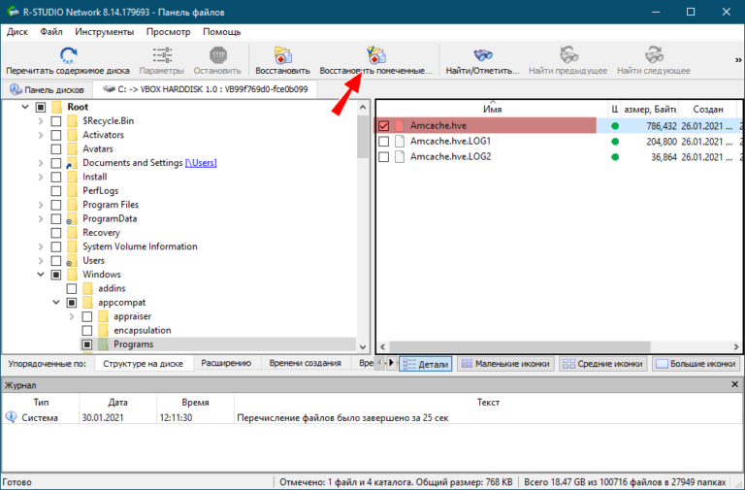Open the 'Инструменты' menu
This screenshot has height=490, width=745.
click(104, 31)
